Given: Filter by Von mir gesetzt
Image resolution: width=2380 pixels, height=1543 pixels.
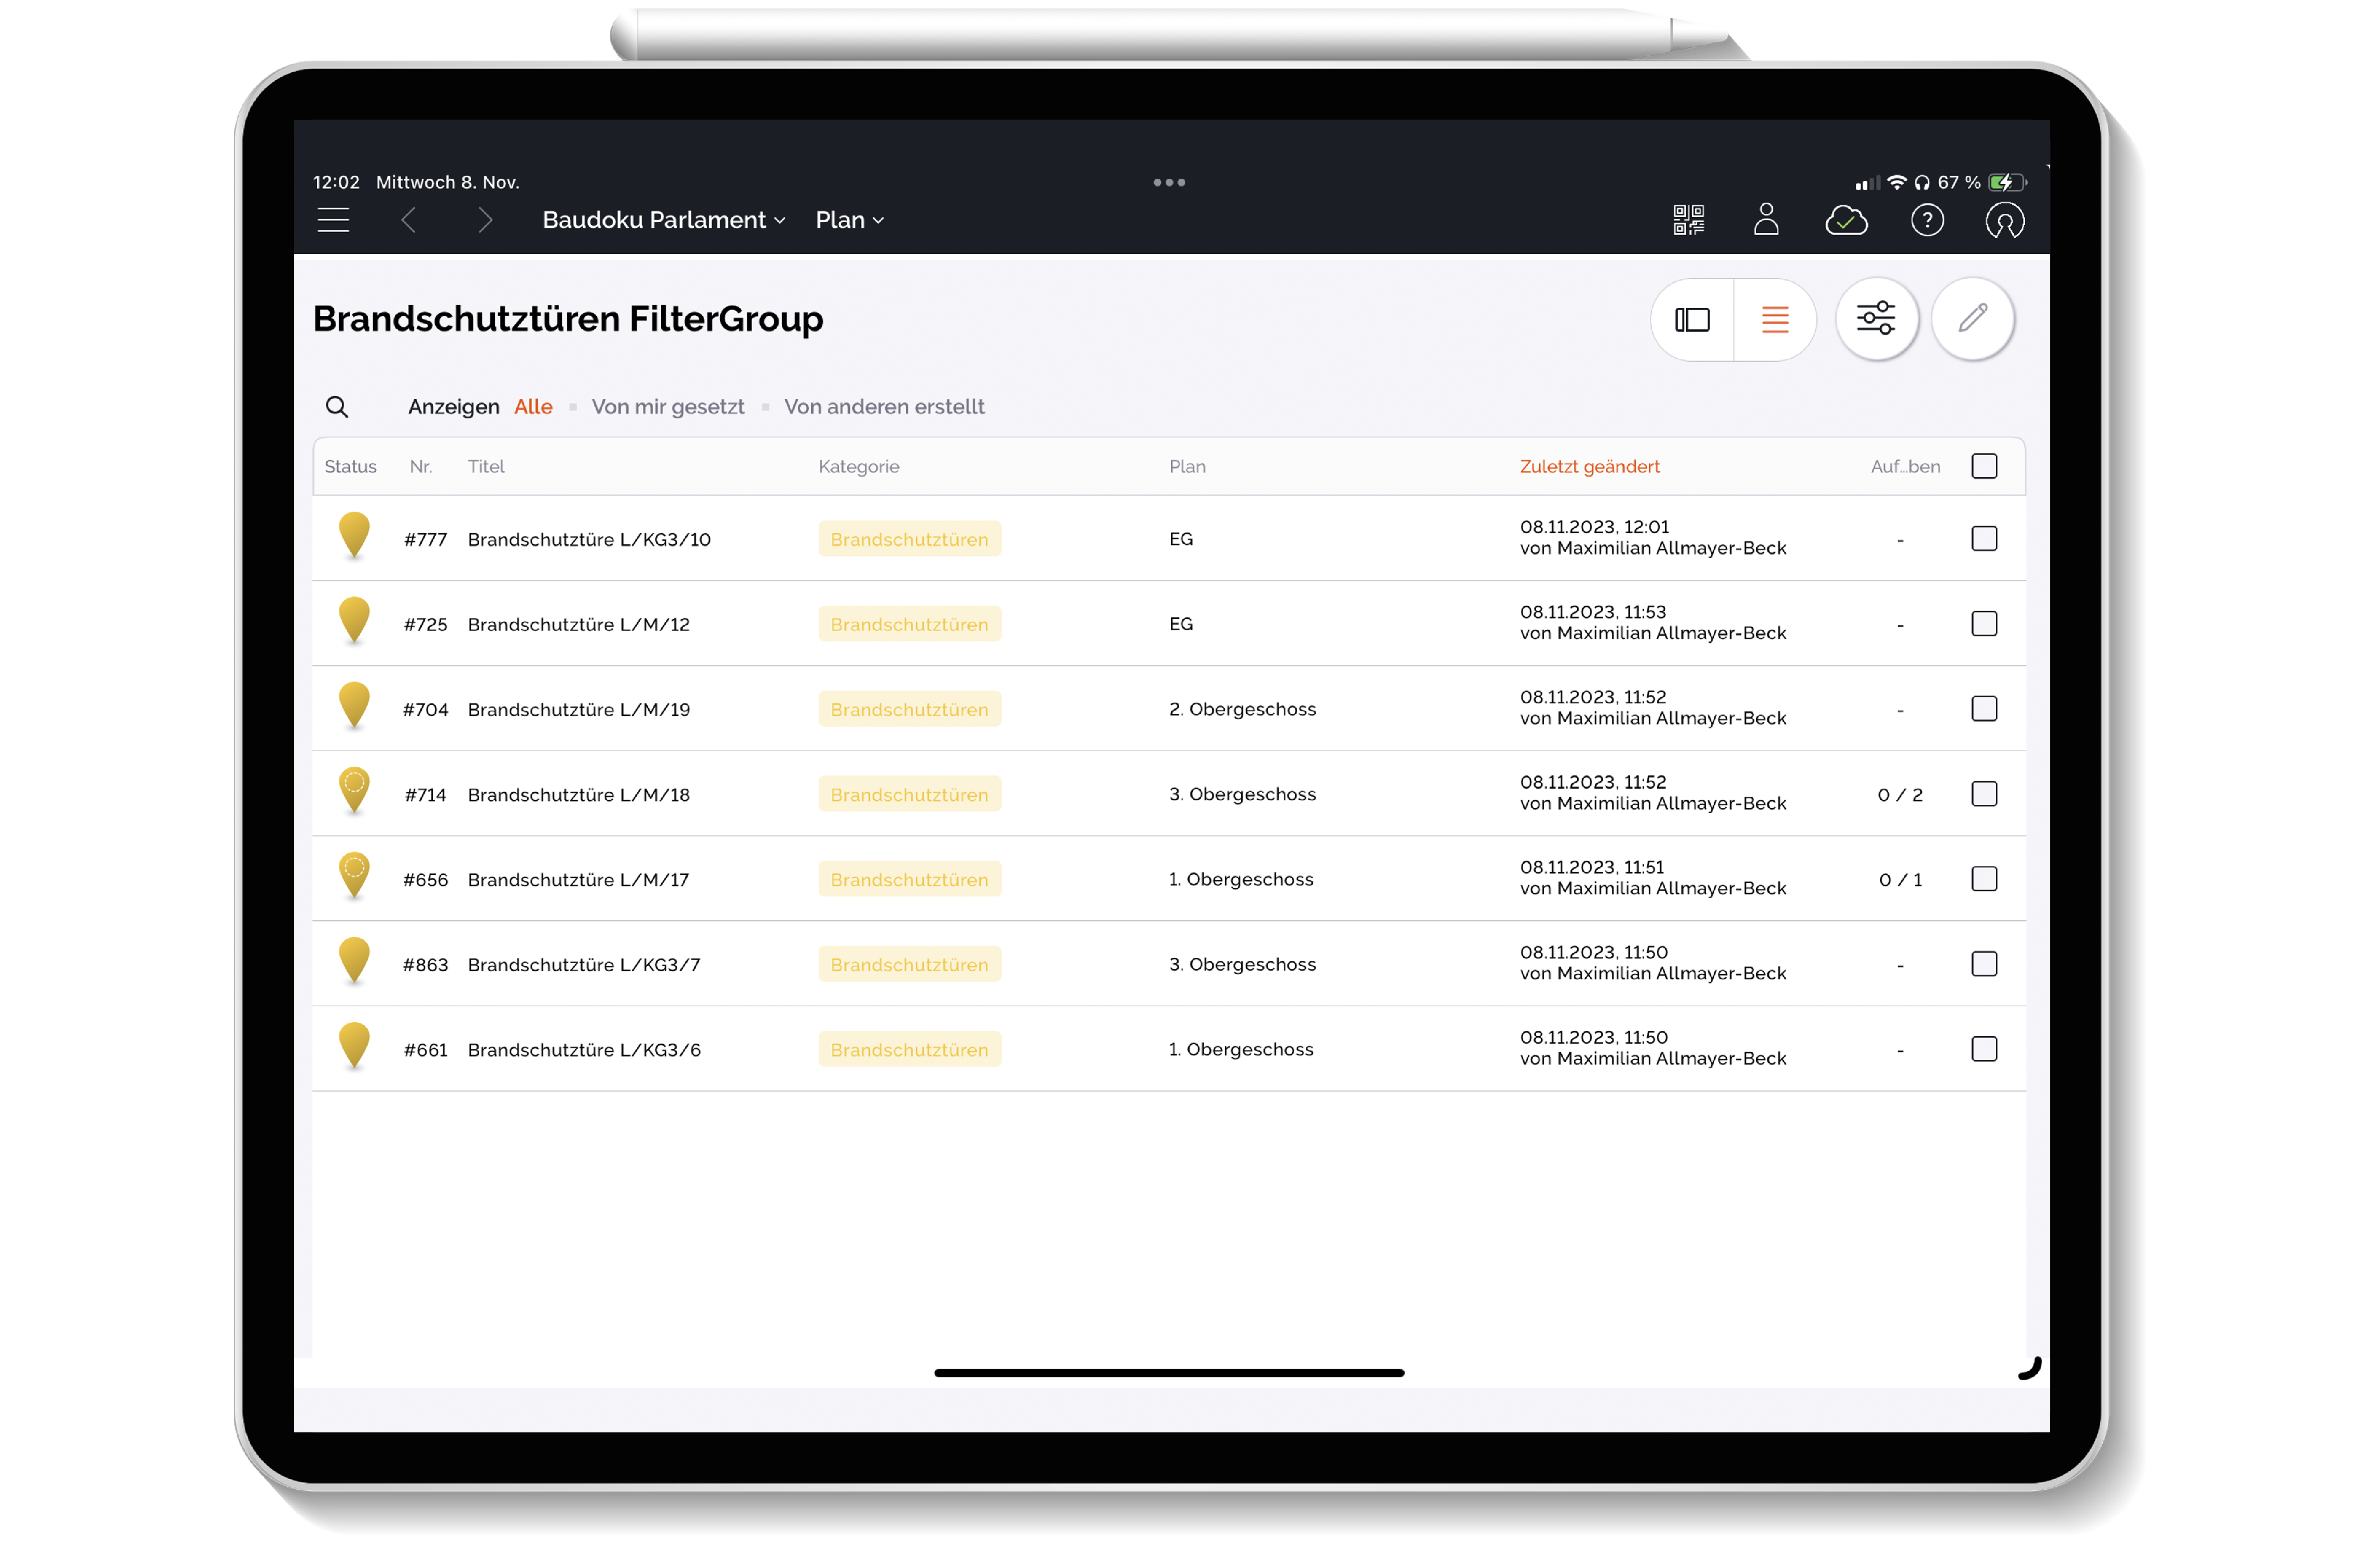Looking at the screenshot, I should (x=668, y=407).
